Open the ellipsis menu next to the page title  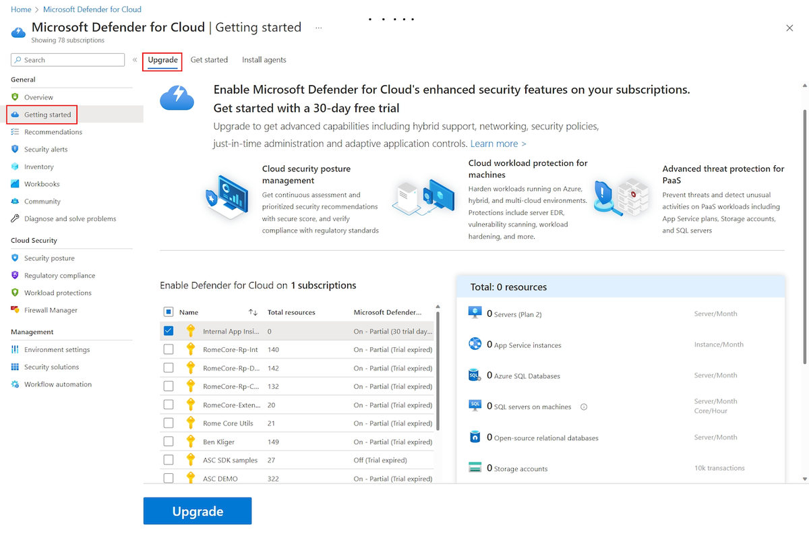319,28
